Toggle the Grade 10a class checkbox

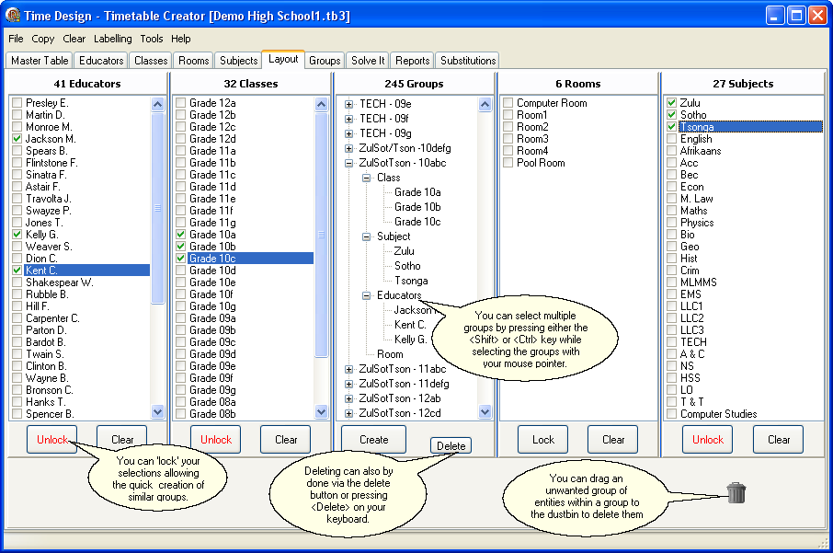180,235
